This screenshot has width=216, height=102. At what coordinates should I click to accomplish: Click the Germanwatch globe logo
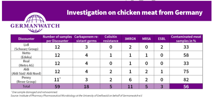point(35,22)
